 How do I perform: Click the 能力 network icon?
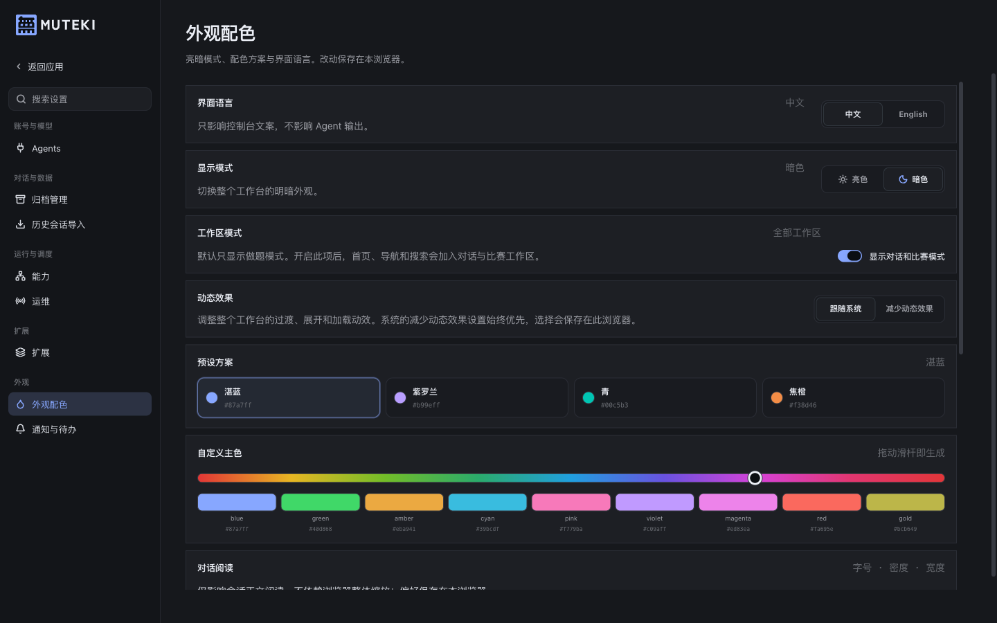(x=21, y=276)
